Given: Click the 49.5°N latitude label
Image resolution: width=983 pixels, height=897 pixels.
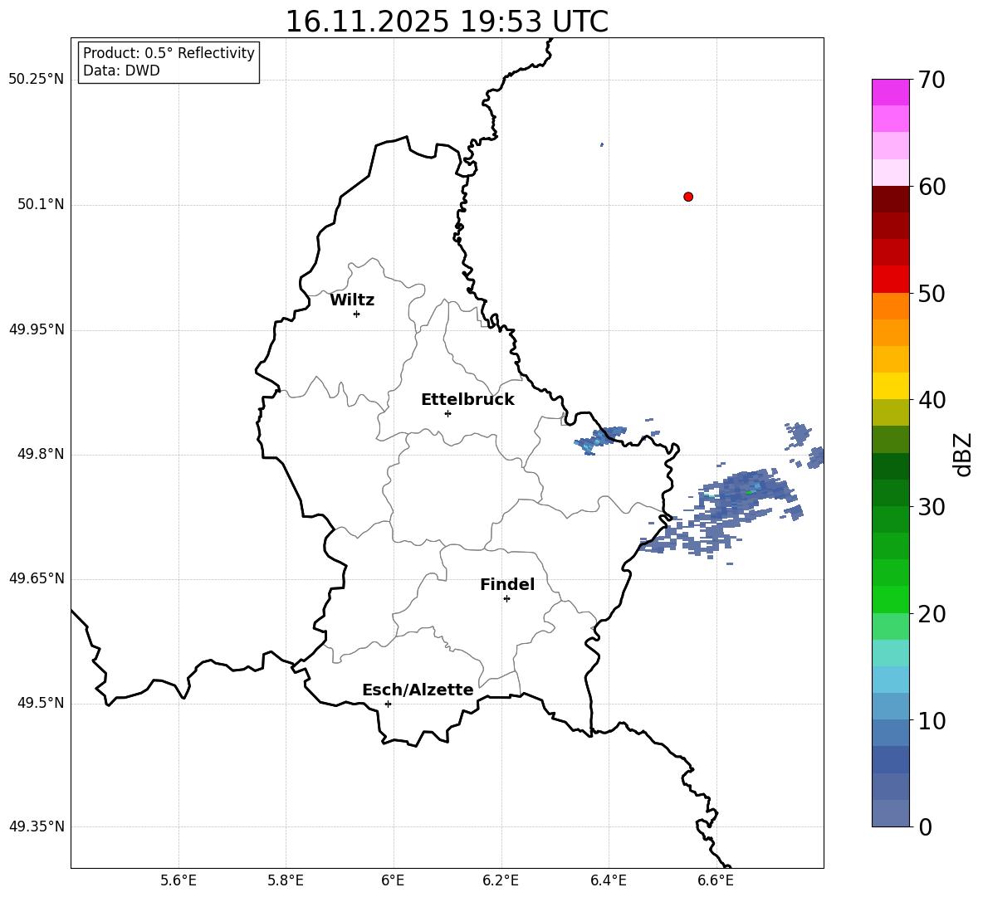Looking at the screenshot, I should 41,703.
